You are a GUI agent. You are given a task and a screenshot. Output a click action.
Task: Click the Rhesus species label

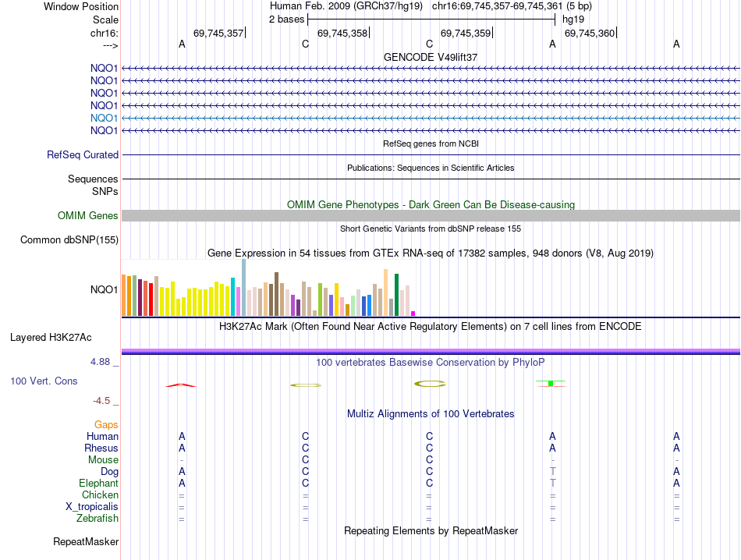tap(101, 448)
